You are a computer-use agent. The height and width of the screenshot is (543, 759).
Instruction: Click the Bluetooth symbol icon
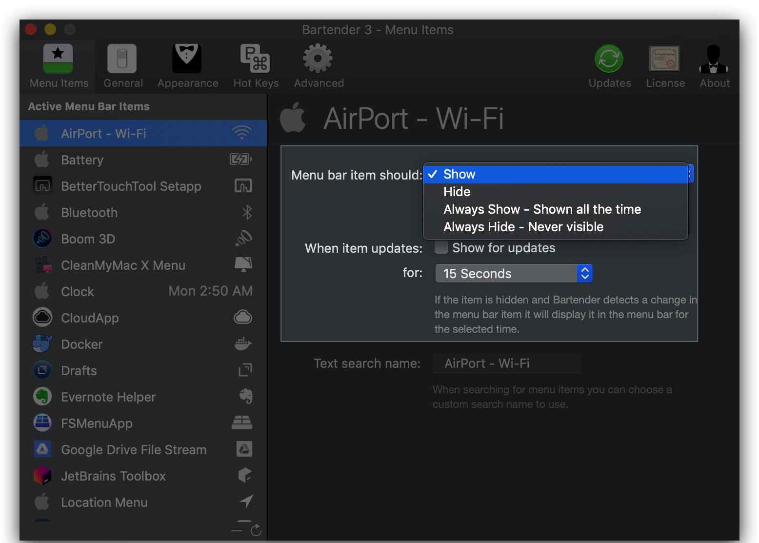coord(247,212)
